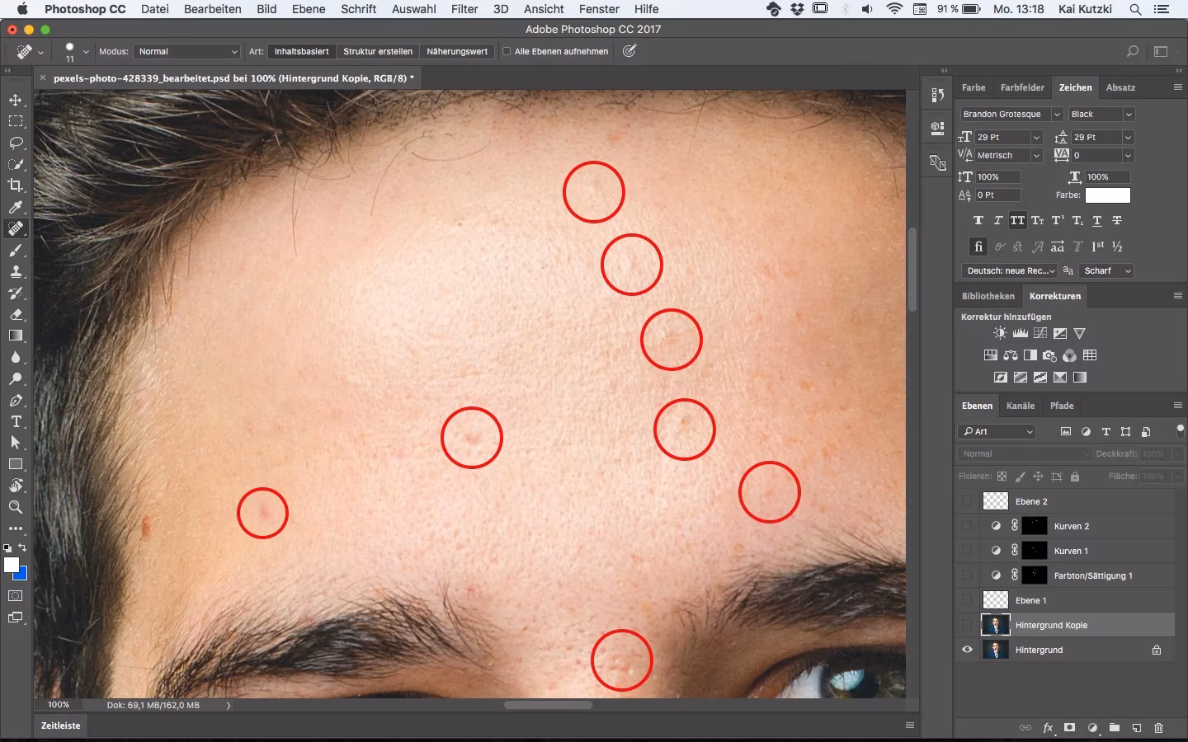
Task: Hide the Hintergrund layer
Action: [966, 650]
